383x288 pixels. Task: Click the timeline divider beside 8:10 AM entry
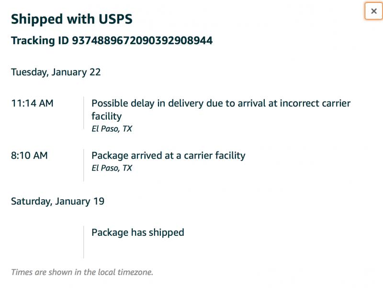pos(84,165)
